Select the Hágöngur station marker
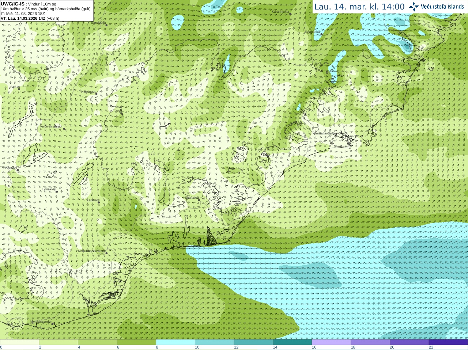This screenshot has width=468, height=350. (97, 94)
